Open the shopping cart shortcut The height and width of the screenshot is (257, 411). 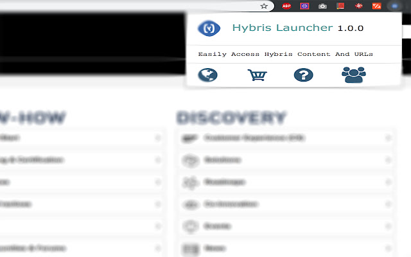point(257,75)
